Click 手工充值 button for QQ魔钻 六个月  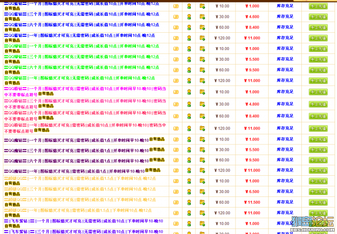click(318, 160)
